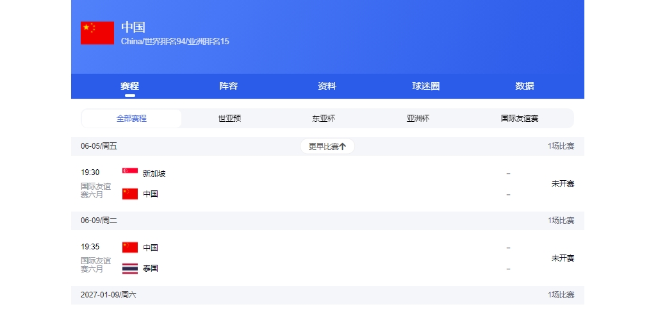Click the Singapore flag icon
Screen dimensions: 667x309
pos(130,171)
